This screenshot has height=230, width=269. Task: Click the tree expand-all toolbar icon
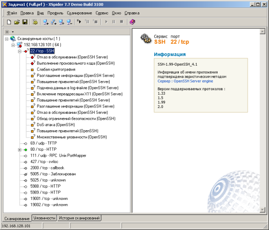[7, 32]
